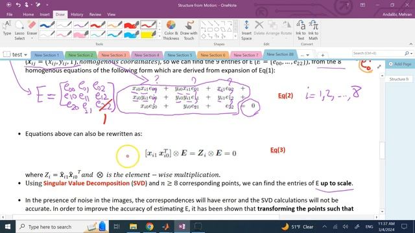Screen dimensions: 415x233
Task: Expand the Shapes gallery
Action: [235, 36]
